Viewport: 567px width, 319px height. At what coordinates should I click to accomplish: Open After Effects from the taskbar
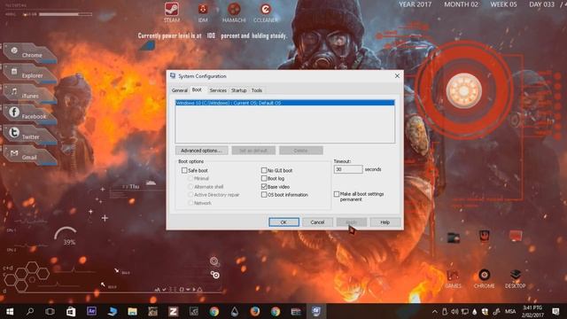click(x=91, y=311)
